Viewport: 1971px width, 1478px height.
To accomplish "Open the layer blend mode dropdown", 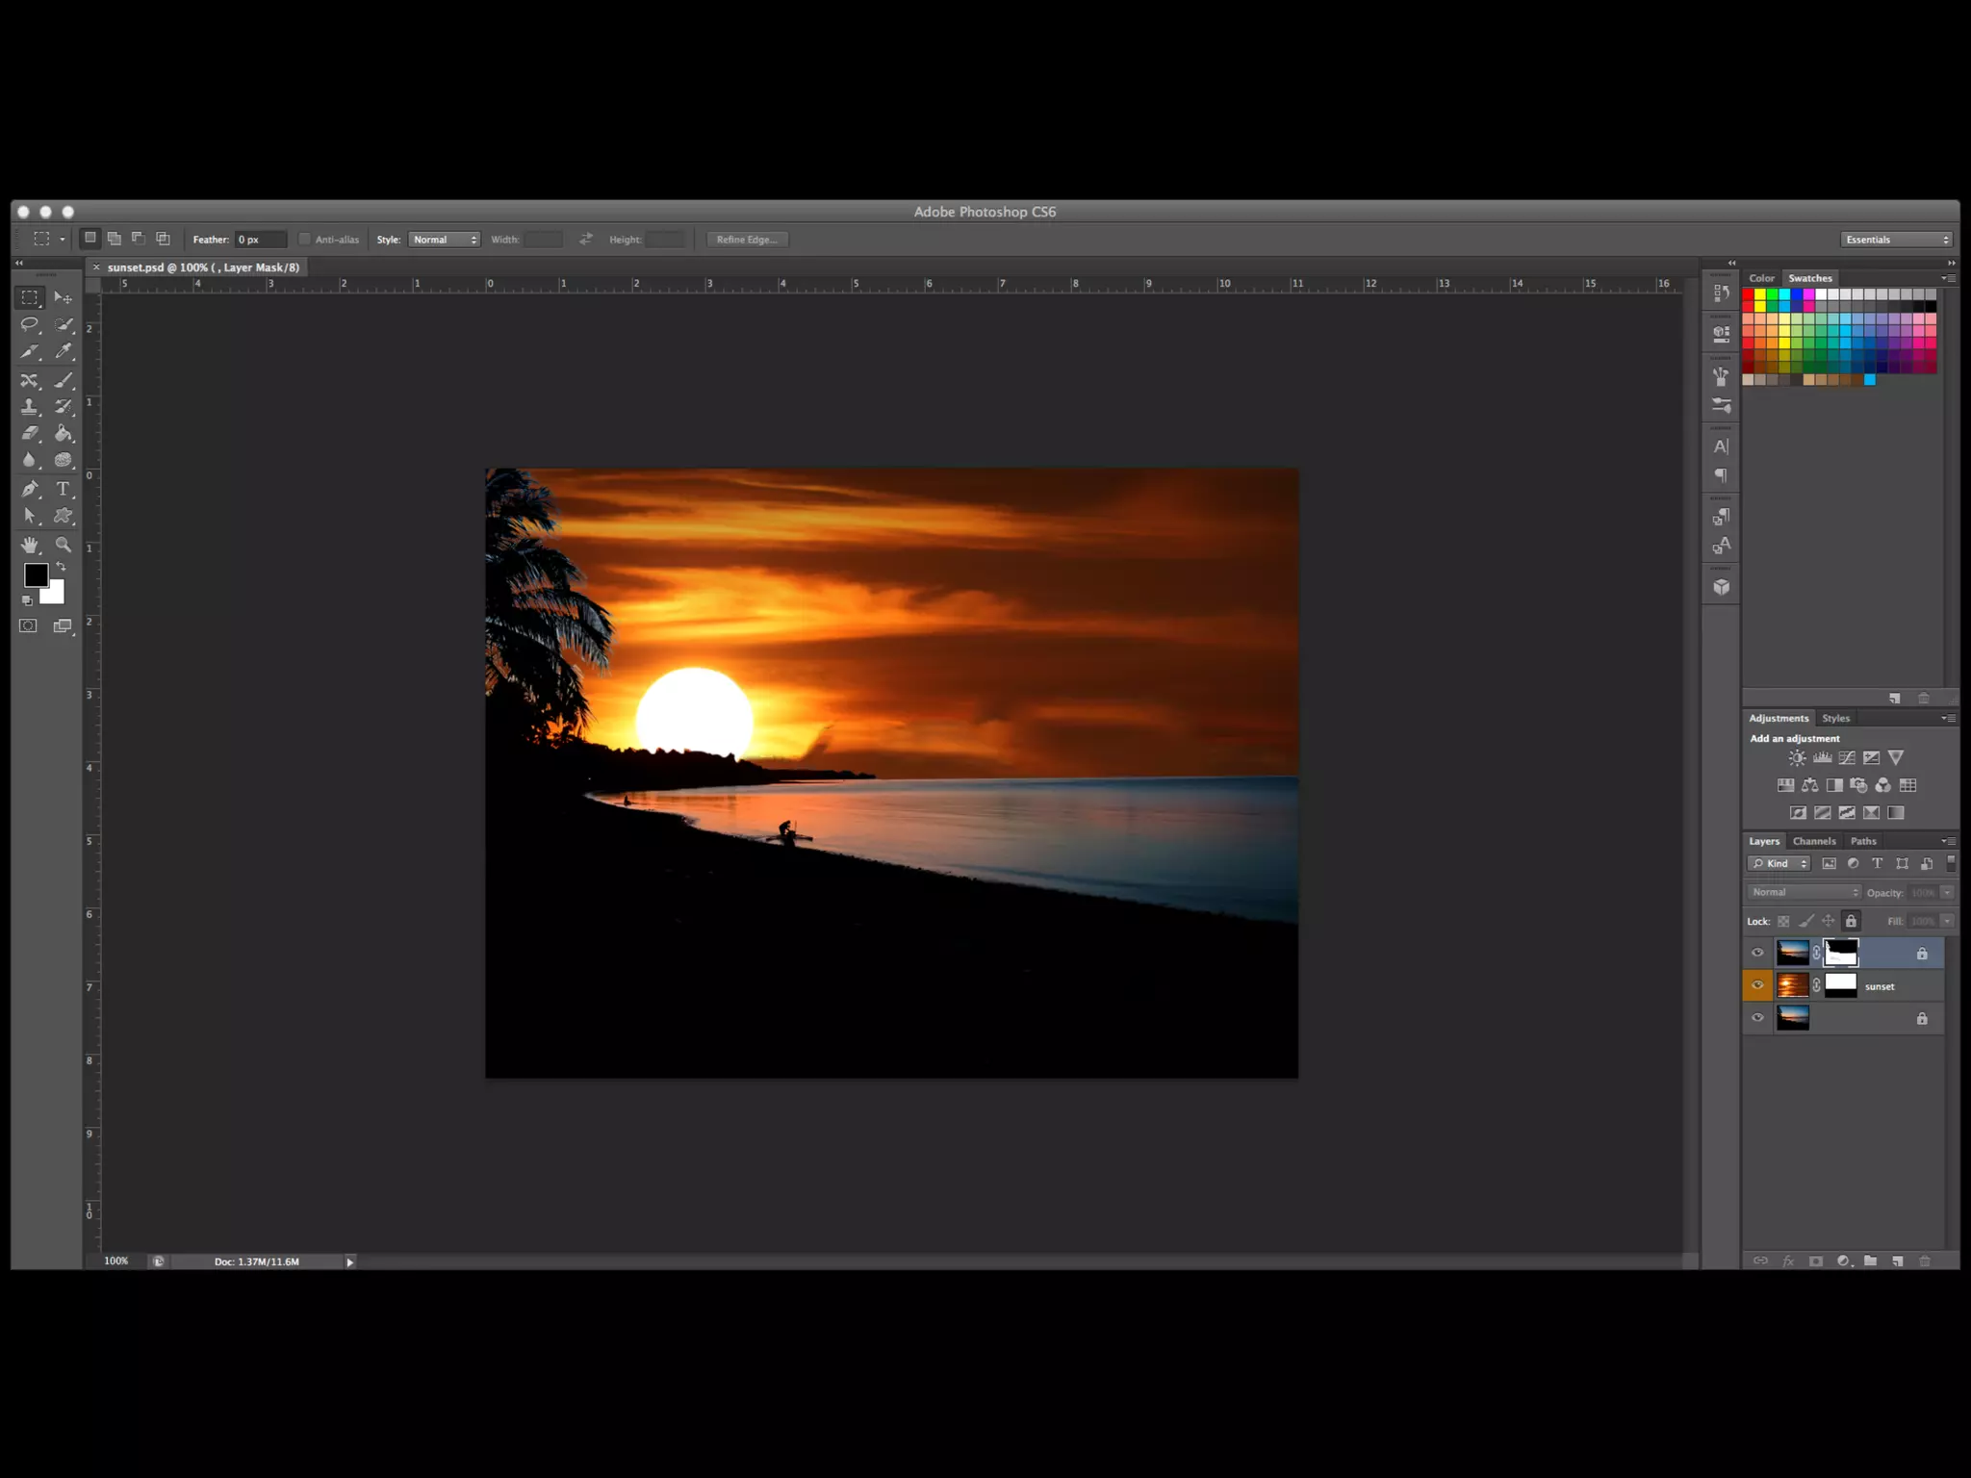I will click(x=1805, y=892).
